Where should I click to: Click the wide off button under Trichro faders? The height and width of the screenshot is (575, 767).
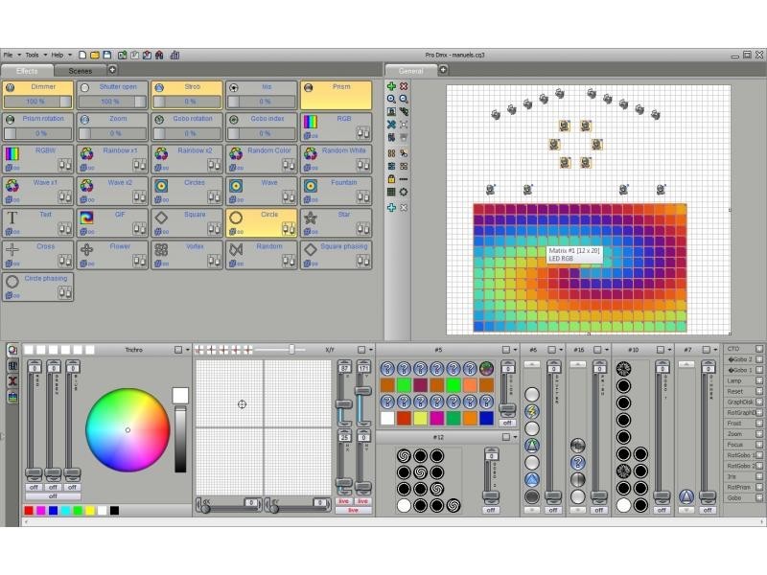coord(53,496)
